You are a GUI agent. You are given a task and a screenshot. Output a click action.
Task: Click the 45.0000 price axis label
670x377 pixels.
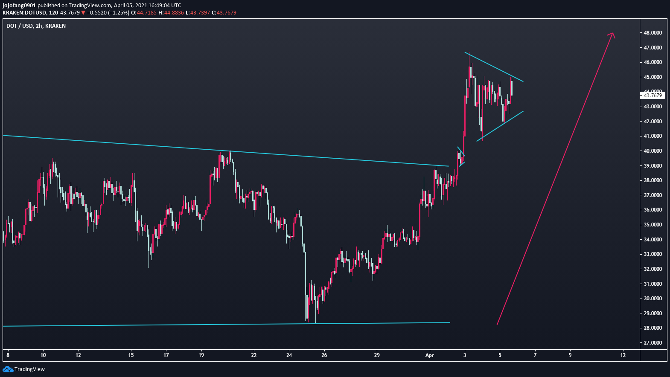tap(653, 77)
